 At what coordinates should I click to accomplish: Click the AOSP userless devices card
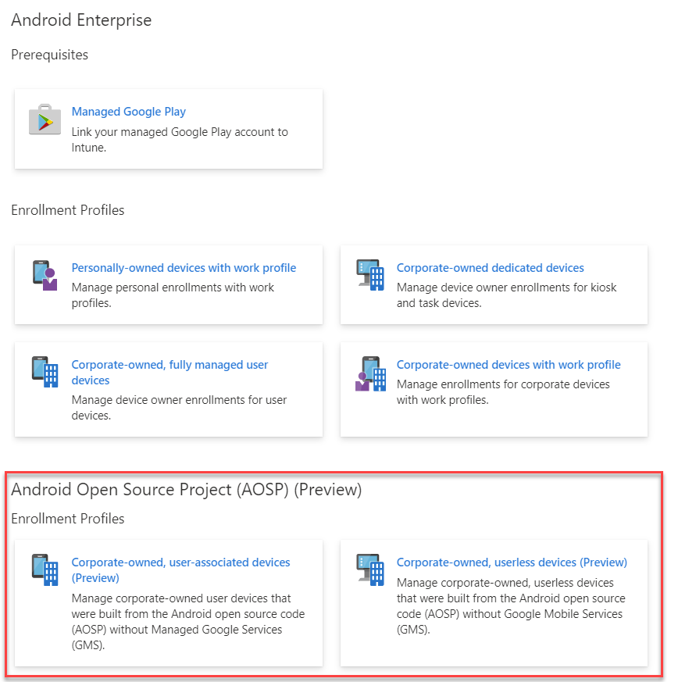[x=493, y=603]
